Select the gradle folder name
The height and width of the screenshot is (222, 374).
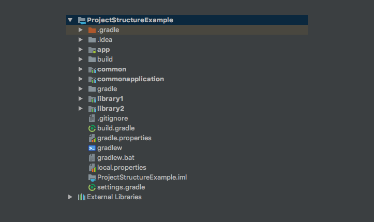[x=107, y=89]
